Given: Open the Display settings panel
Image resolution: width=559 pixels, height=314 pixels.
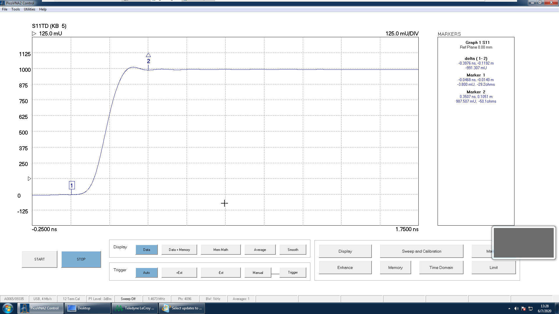Looking at the screenshot, I should coord(345,251).
